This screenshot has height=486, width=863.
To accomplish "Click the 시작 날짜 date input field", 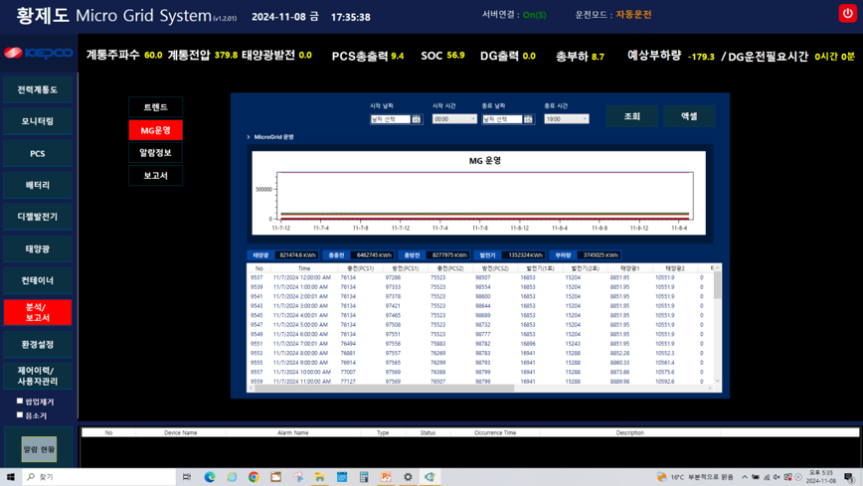I will pyautogui.click(x=390, y=119).
